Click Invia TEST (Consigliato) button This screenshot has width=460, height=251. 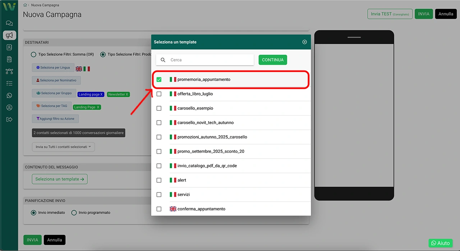390,14
